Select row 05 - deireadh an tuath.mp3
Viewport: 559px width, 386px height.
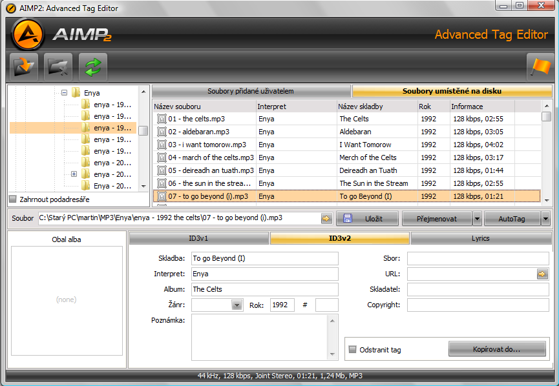click(x=346, y=170)
